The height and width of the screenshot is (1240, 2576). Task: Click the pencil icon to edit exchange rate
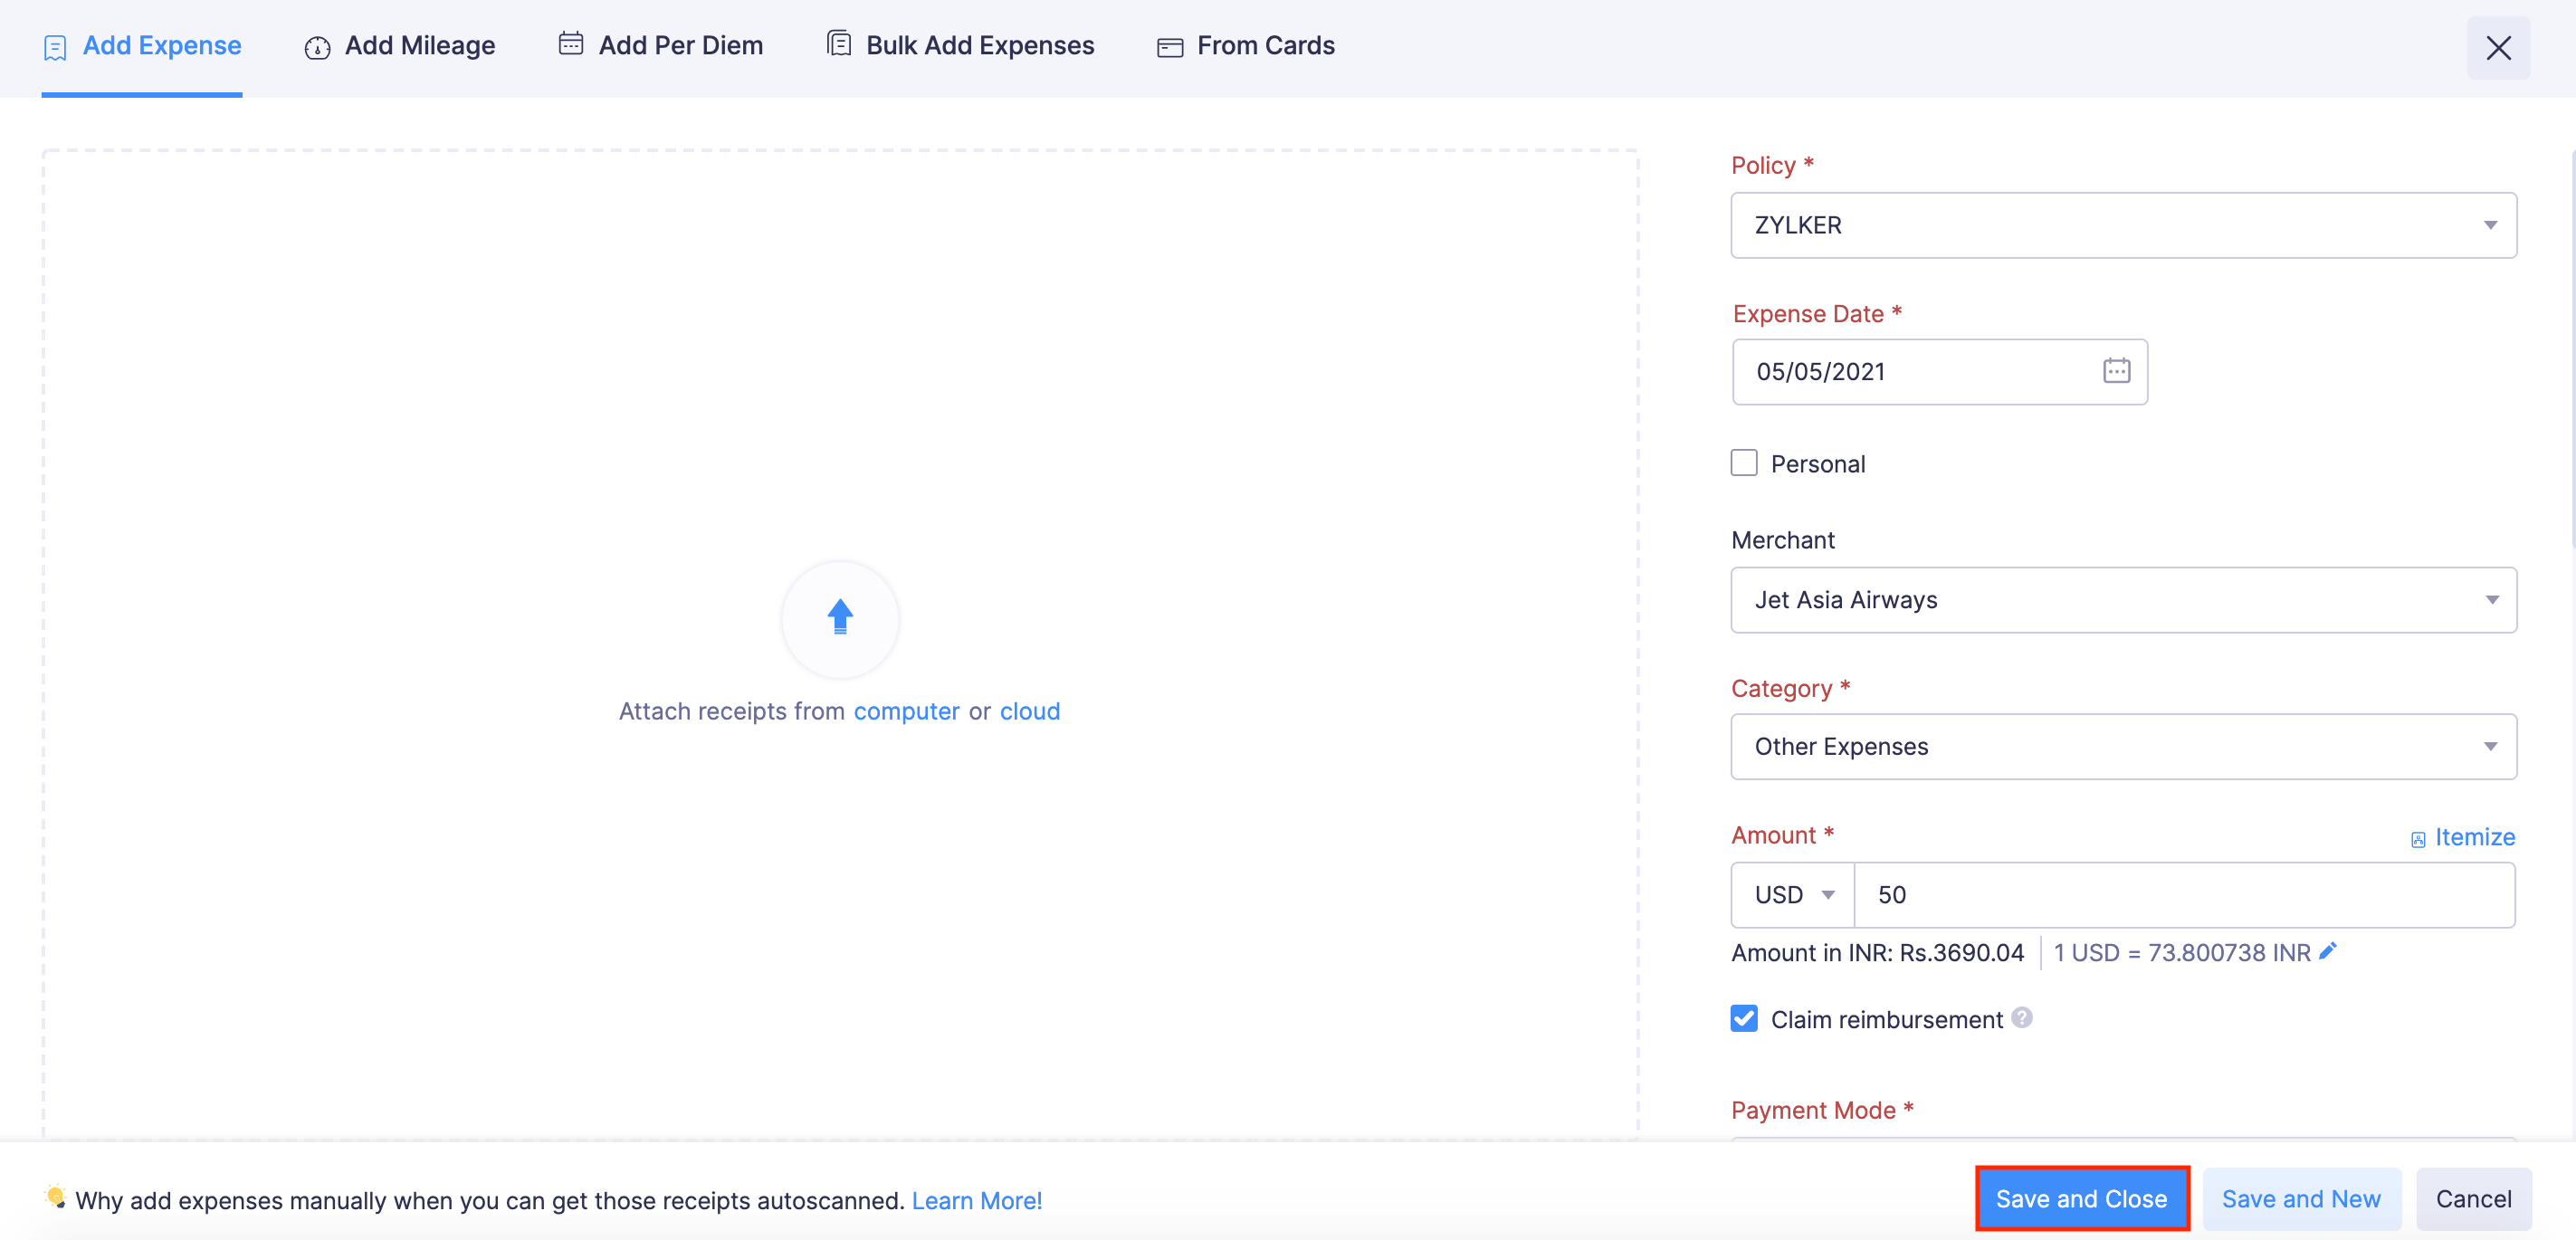[2328, 951]
